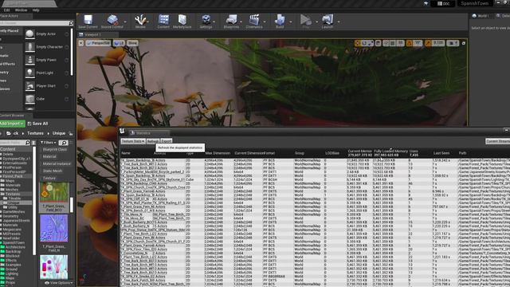Sort by the Name column header
The image size is (510, 287).
coord(126,153)
